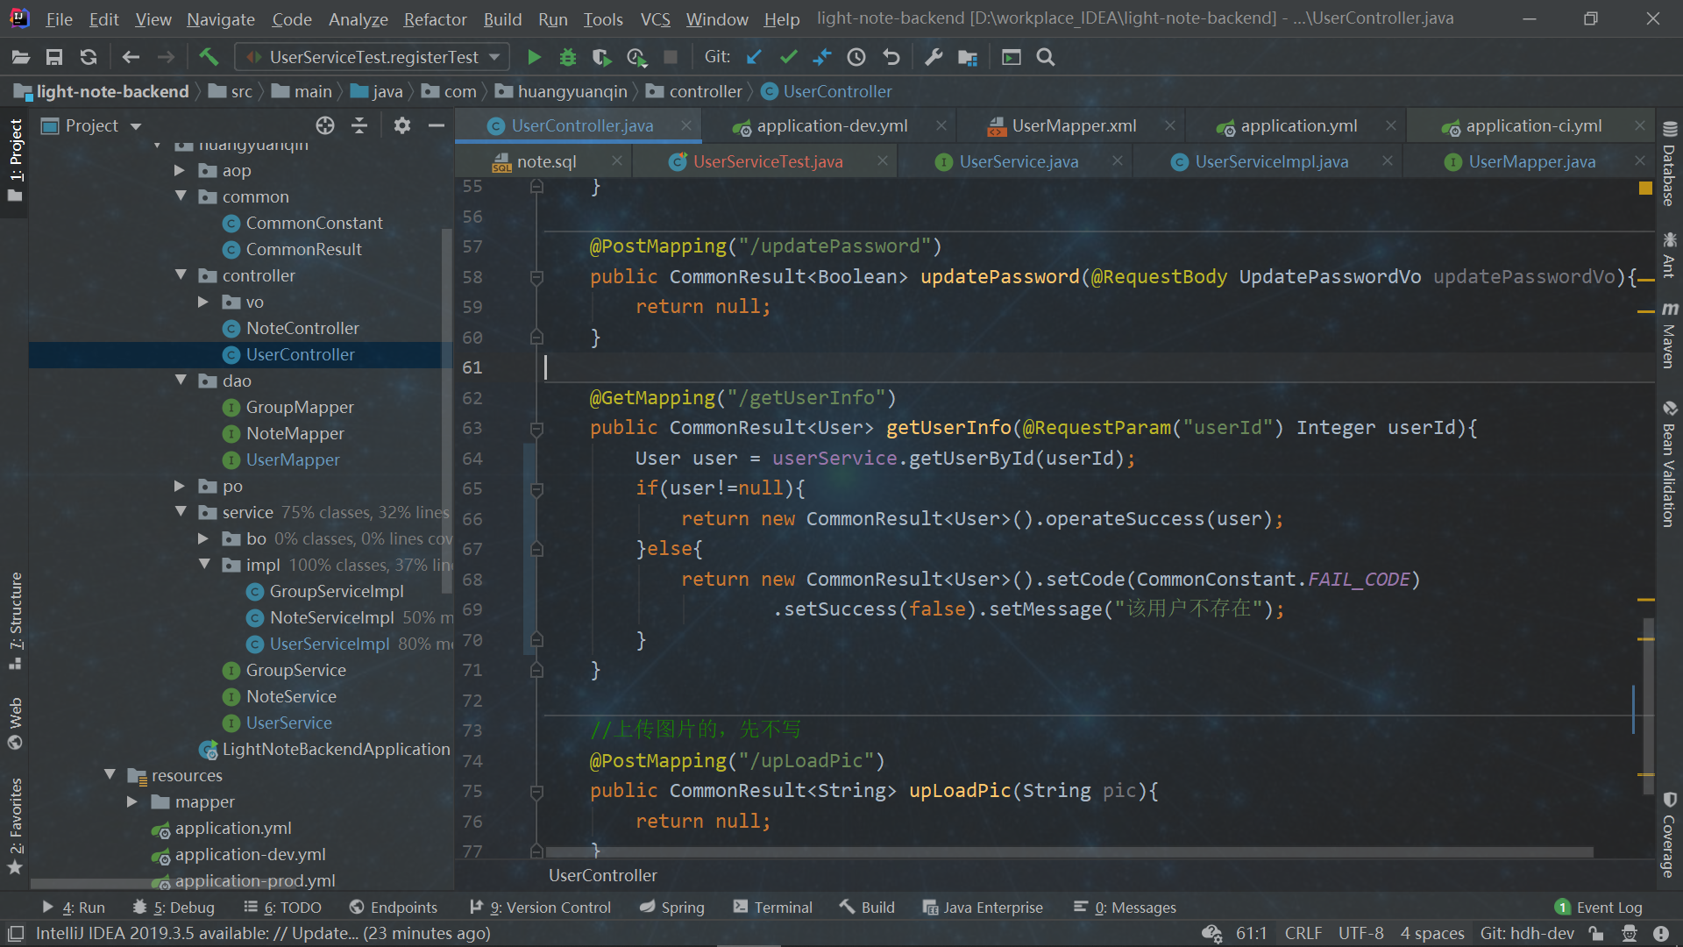1683x947 pixels.
Task: Collapse the impl folder
Action: [x=204, y=565]
